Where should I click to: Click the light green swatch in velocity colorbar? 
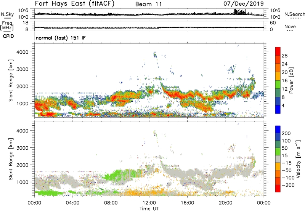[278, 152]
